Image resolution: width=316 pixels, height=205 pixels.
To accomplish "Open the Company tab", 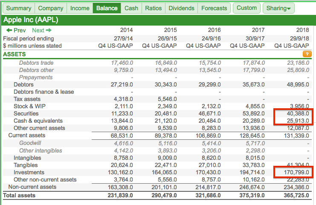I will (51, 8).
